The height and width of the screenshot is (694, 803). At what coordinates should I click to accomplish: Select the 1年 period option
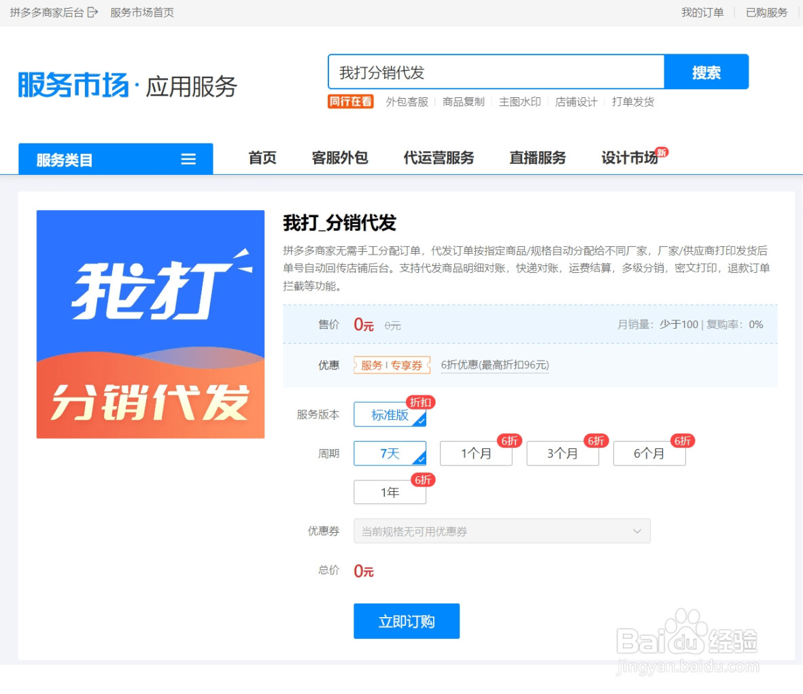390,493
